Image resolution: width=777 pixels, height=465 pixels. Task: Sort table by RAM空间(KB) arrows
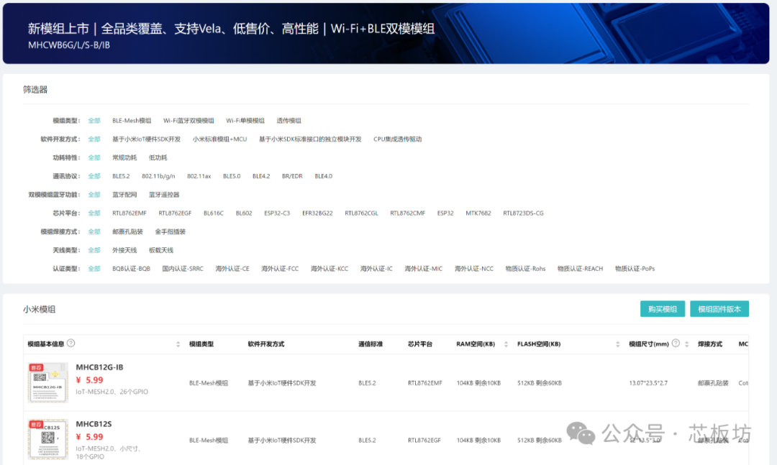click(x=506, y=344)
